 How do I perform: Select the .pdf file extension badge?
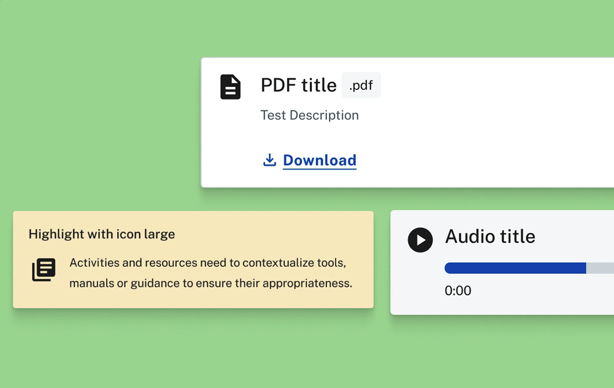(361, 85)
